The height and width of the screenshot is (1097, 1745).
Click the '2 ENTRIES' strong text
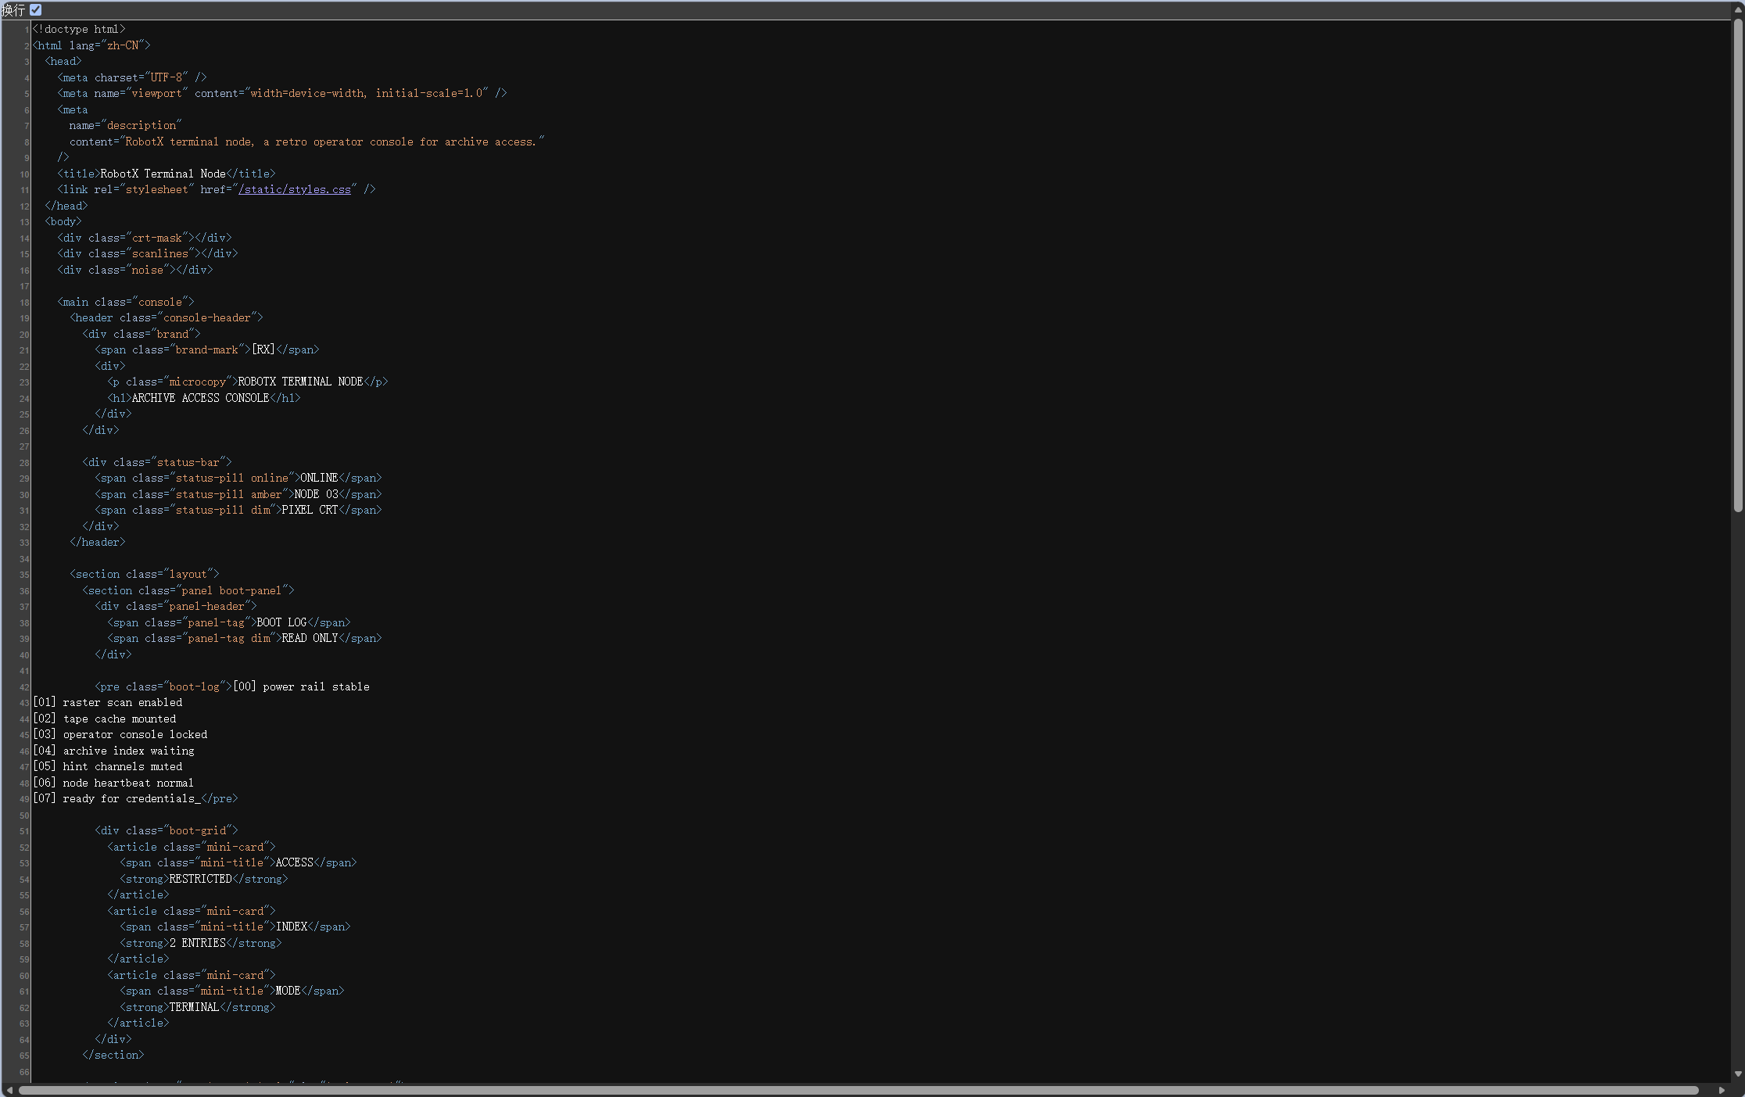pos(197,943)
